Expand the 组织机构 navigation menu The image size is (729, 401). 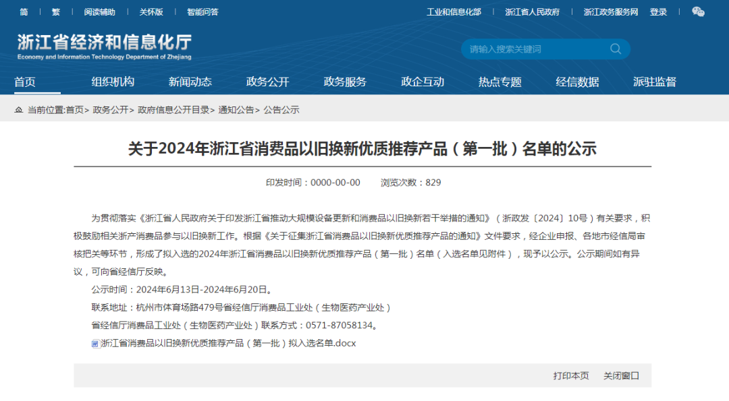[113, 82]
